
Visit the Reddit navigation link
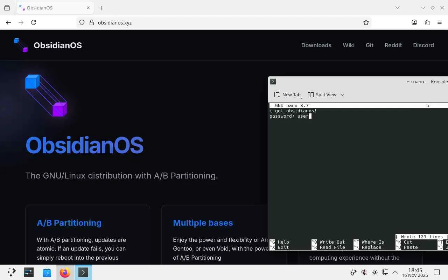(393, 45)
